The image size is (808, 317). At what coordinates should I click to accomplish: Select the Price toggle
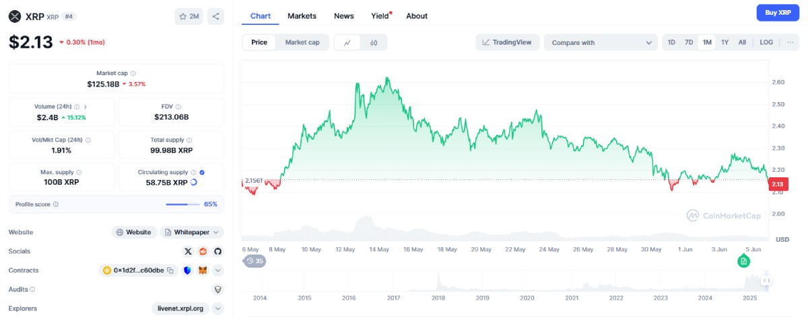coord(259,42)
